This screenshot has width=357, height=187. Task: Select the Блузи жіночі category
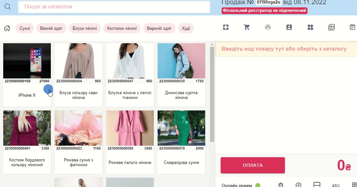(85, 28)
